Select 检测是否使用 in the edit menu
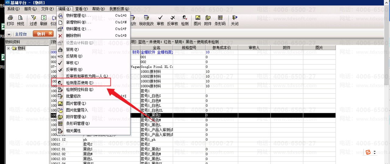Screen dimensions: 390x164 (80, 83)
